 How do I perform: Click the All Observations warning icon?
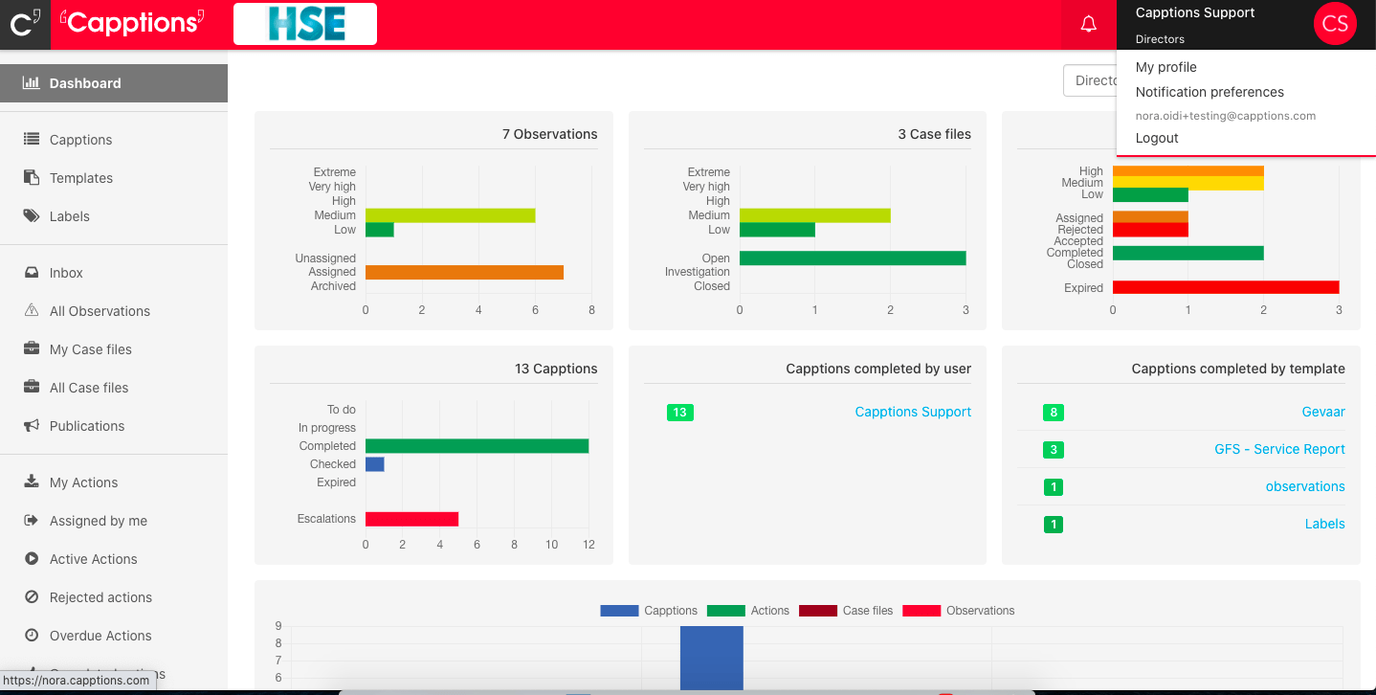(x=32, y=311)
